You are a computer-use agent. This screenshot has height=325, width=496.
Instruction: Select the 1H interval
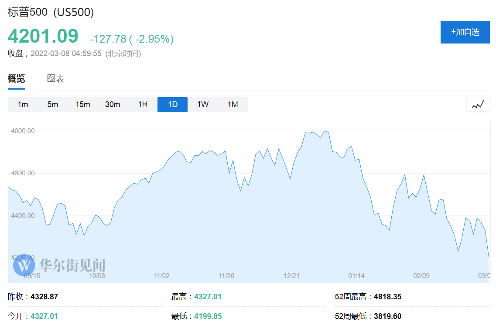coord(143,104)
